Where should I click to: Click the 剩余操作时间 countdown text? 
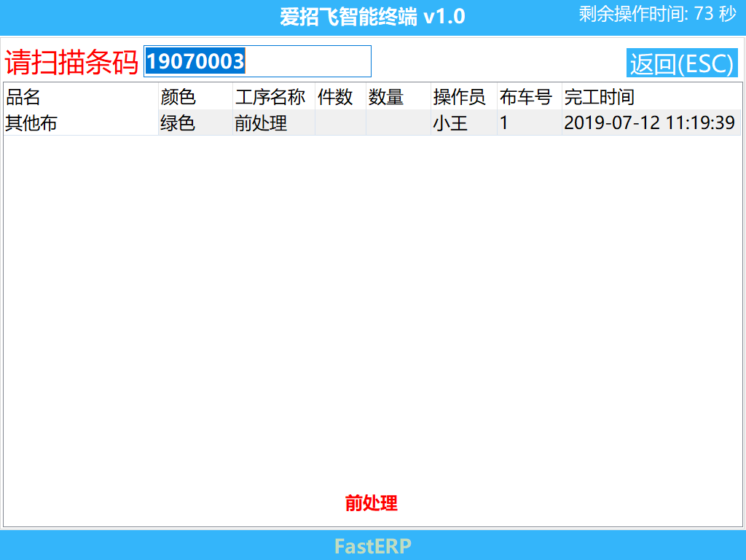658,14
